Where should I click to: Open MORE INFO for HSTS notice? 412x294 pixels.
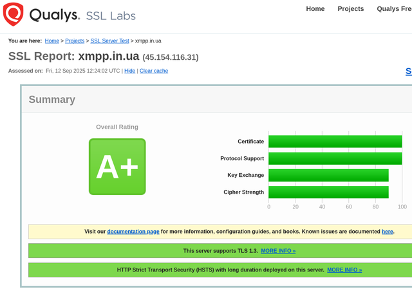tap(344, 270)
